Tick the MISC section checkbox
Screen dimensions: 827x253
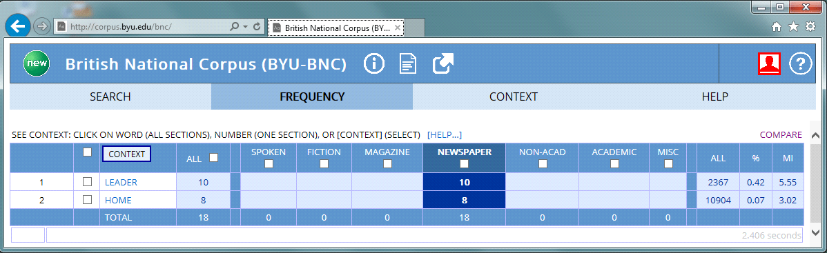[668, 164]
